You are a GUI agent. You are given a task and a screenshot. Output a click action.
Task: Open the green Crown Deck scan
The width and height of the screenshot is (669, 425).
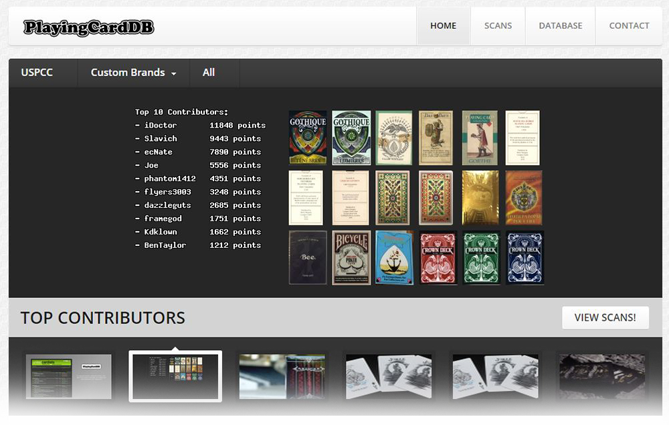tap(481, 257)
